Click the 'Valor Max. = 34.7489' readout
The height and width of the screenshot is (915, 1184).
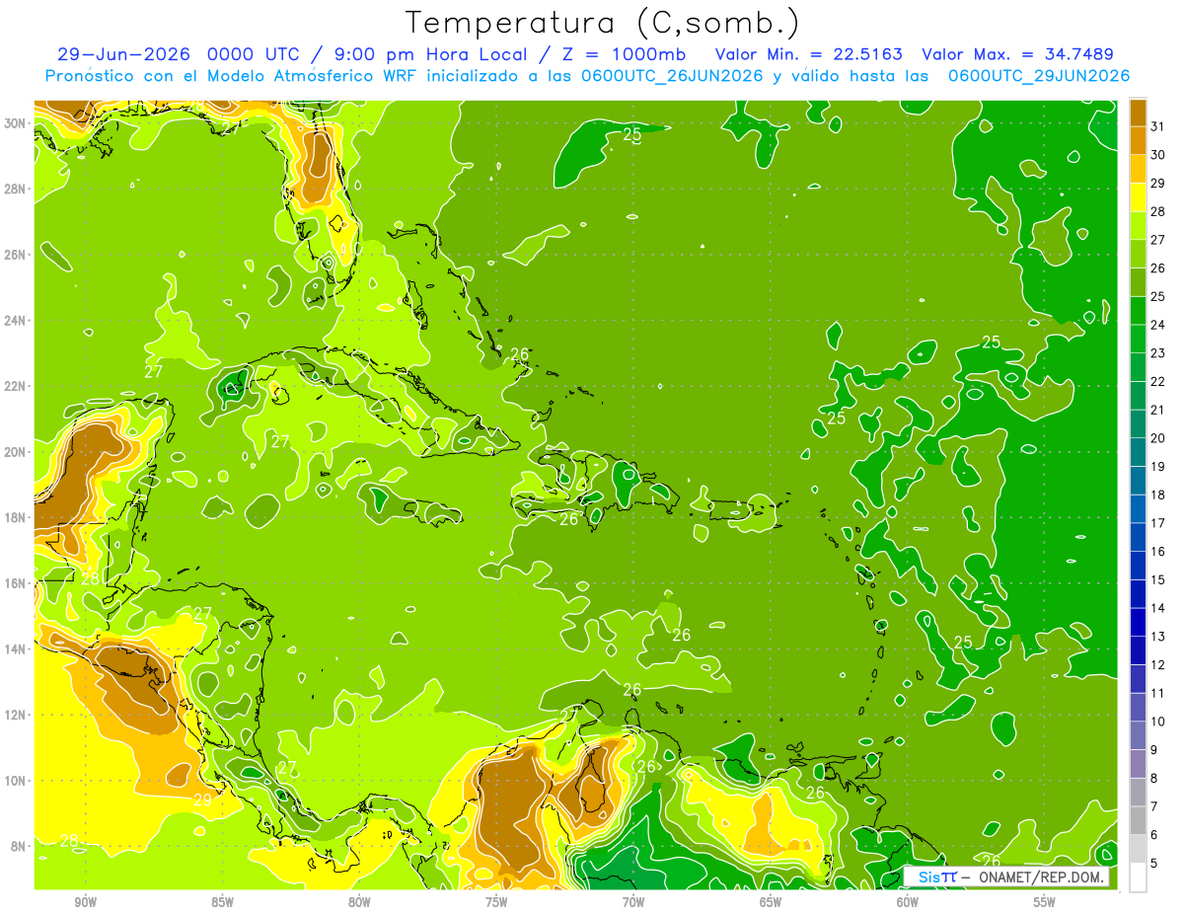(x=1017, y=54)
